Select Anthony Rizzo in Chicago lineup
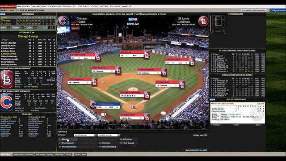286x161 pixels. pos(28,51)
